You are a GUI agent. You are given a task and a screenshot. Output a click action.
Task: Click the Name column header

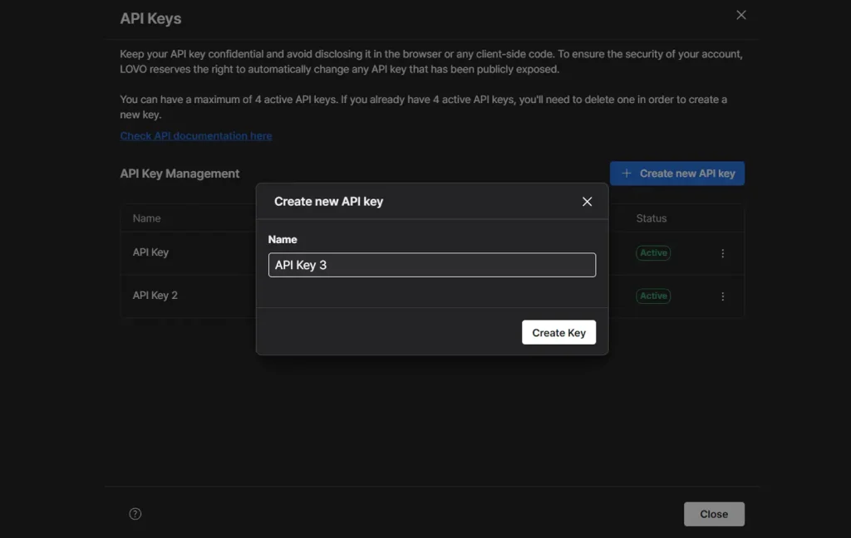[146, 218]
